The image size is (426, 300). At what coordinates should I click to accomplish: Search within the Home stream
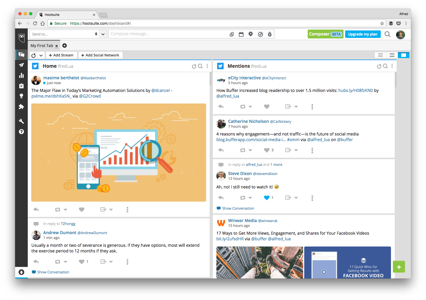pyautogui.click(x=200, y=66)
